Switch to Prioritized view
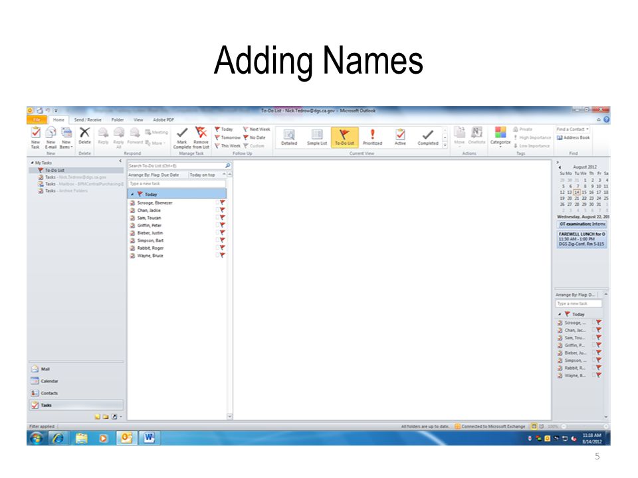The image size is (638, 478). [x=372, y=137]
